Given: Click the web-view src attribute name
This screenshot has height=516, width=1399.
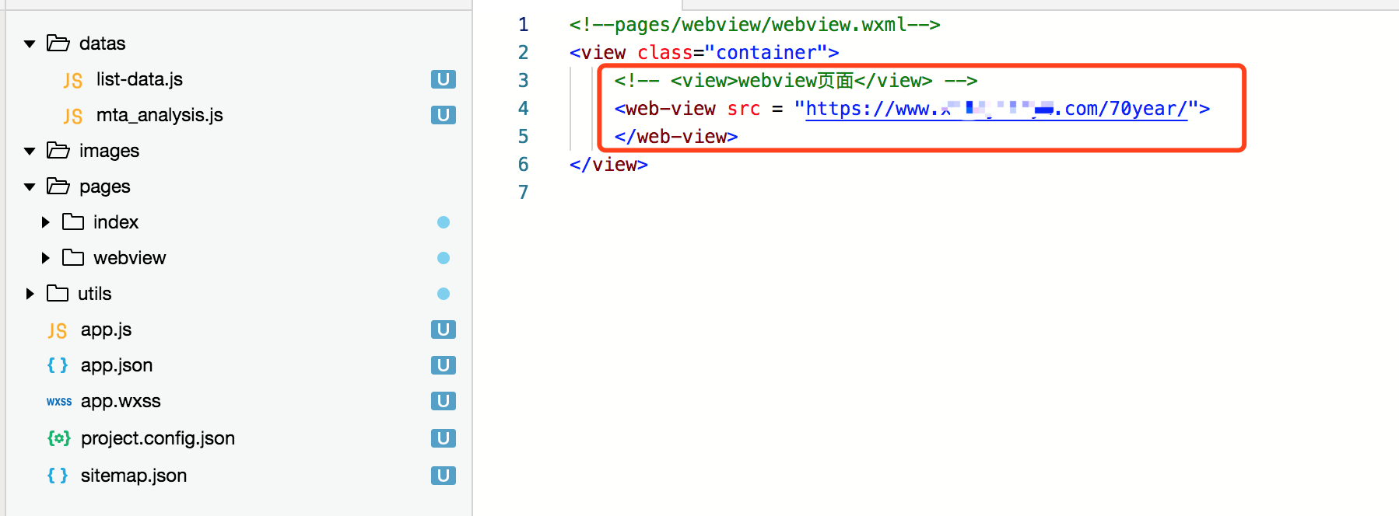Looking at the screenshot, I should tap(744, 109).
